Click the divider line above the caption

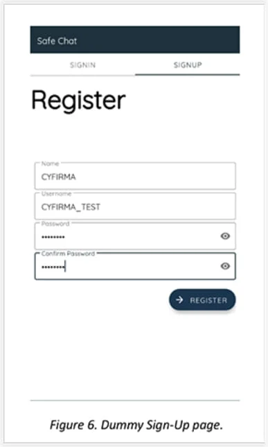tap(135, 401)
